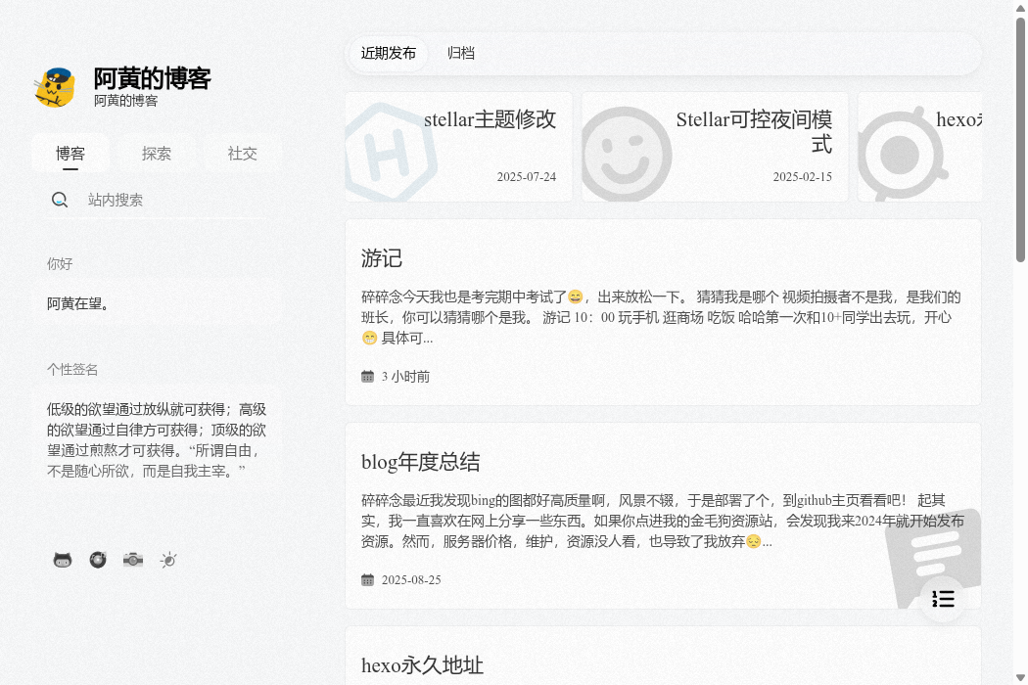Select the 博客 sidebar tab
This screenshot has height=685, width=1028.
pyautogui.click(x=70, y=154)
